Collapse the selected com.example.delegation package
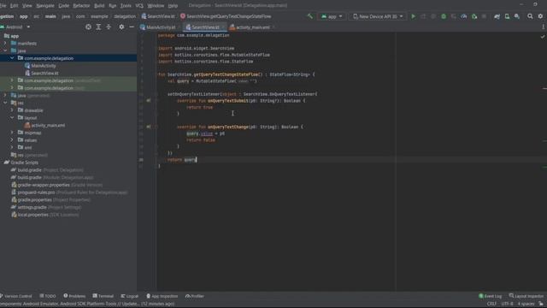This screenshot has height=308, width=547. coord(12,58)
